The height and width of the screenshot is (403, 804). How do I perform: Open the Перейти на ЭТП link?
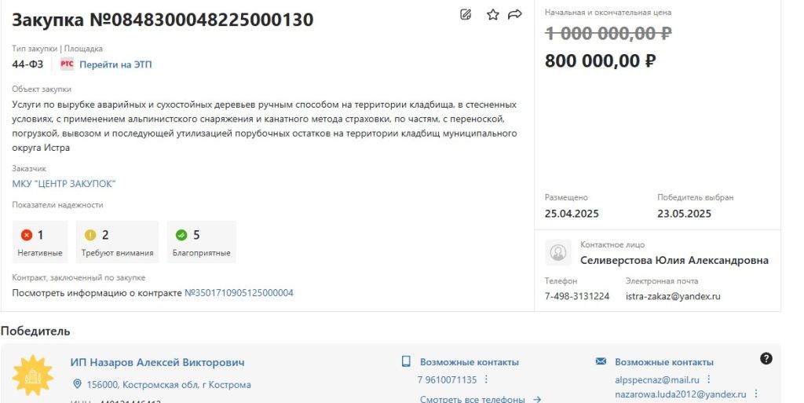115,64
